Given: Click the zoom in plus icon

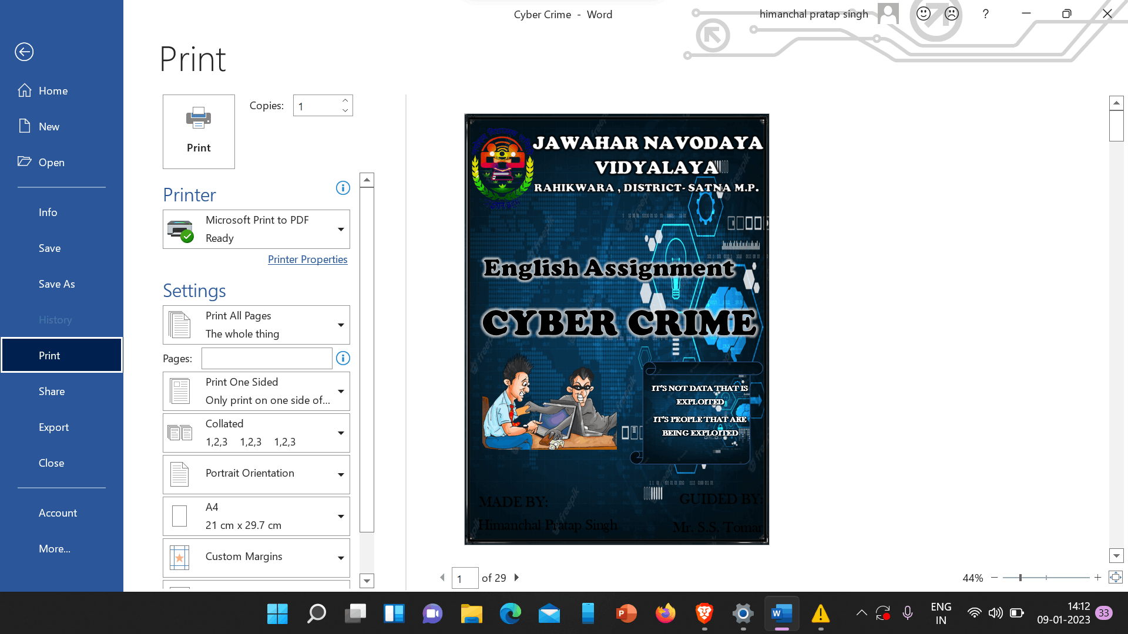Looking at the screenshot, I should pyautogui.click(x=1097, y=578).
